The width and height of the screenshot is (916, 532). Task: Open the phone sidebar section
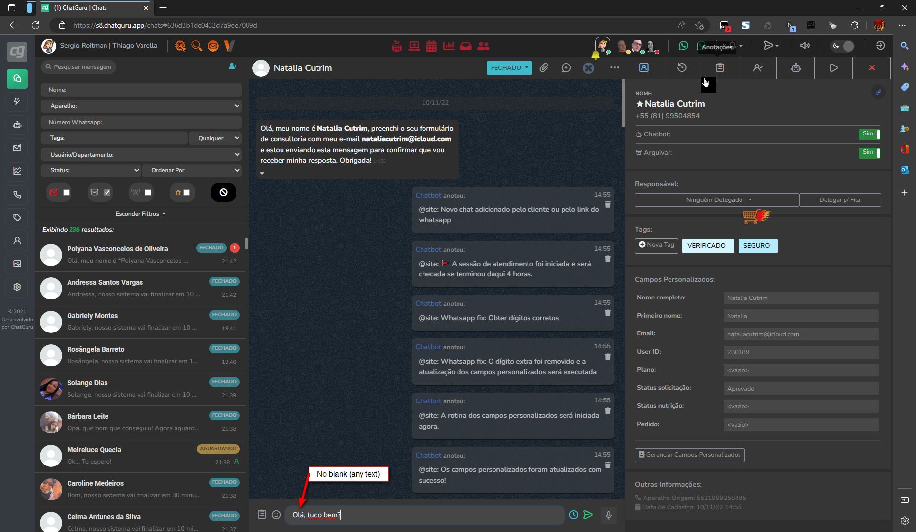17,195
